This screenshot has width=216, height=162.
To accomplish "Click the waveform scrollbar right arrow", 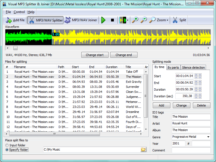I will tap(208, 48).
